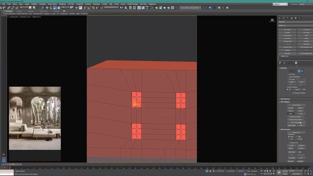Toggle the Snaps toggle icon
Screen dimensions: 313x176
(x=85, y=8)
